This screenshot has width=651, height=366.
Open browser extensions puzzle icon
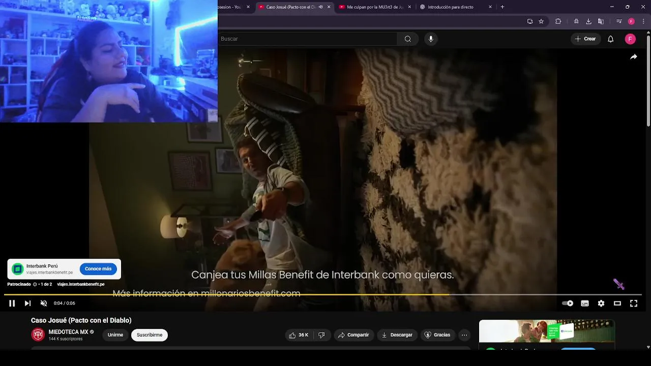coord(558,21)
